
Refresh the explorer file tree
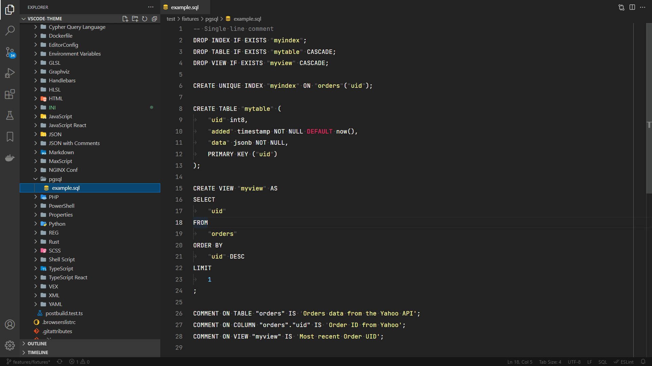(x=145, y=19)
